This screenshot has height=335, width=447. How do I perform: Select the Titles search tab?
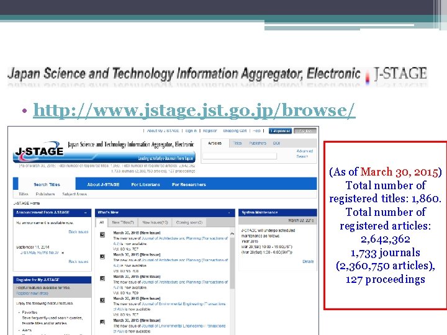pos(237,143)
